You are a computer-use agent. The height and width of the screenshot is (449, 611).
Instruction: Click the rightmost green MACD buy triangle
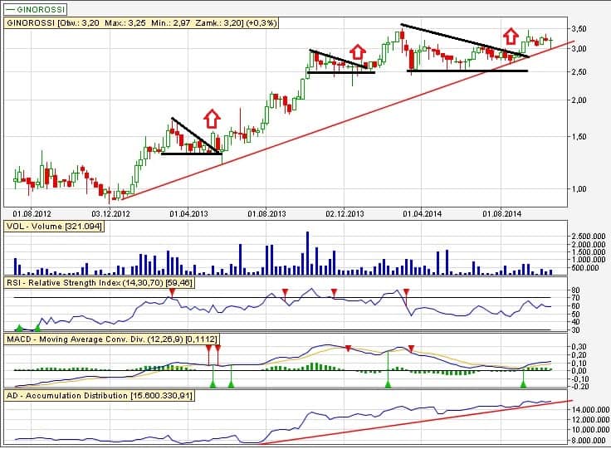(x=523, y=383)
